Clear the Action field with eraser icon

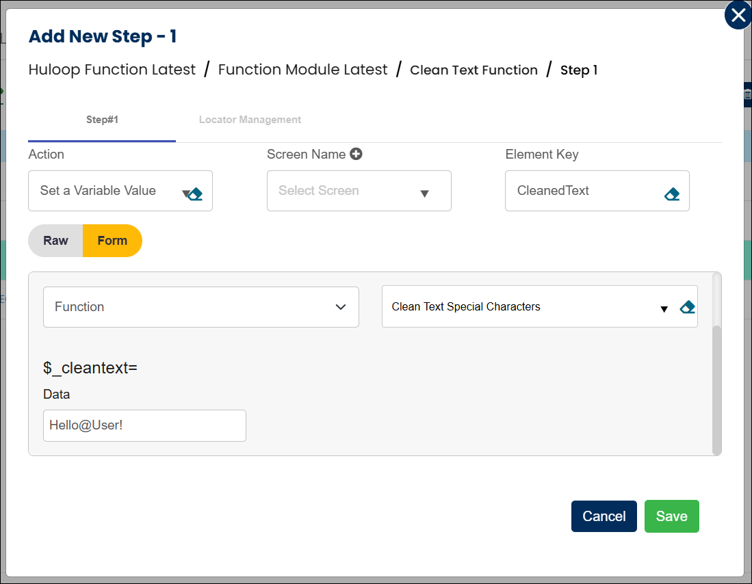pos(195,194)
